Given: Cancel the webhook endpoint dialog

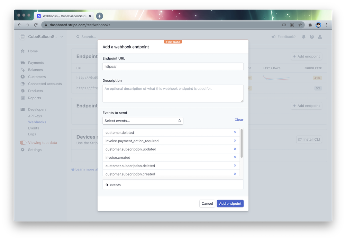Looking at the screenshot, I should pyautogui.click(x=207, y=204).
